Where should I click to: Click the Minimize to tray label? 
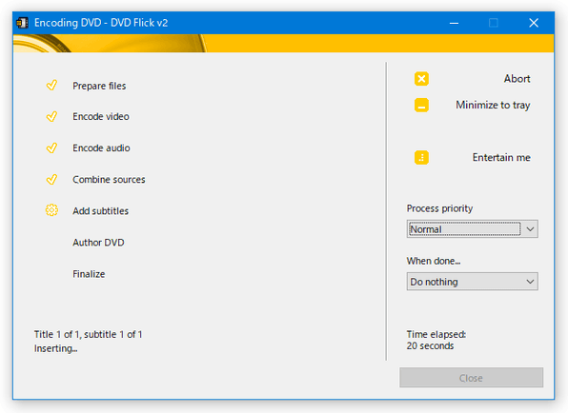pyautogui.click(x=493, y=105)
